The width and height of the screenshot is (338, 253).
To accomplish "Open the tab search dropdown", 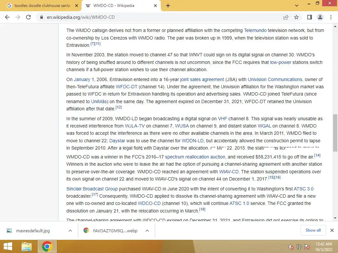I will pyautogui.click(x=297, y=6).
